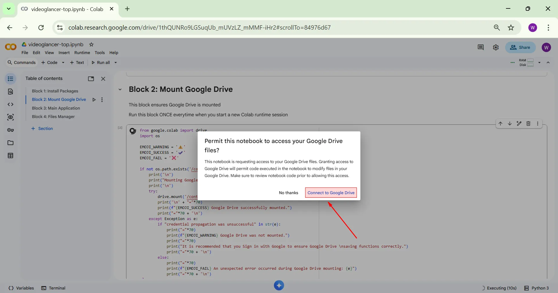Open Code snippets sidebar icon

click(10, 104)
